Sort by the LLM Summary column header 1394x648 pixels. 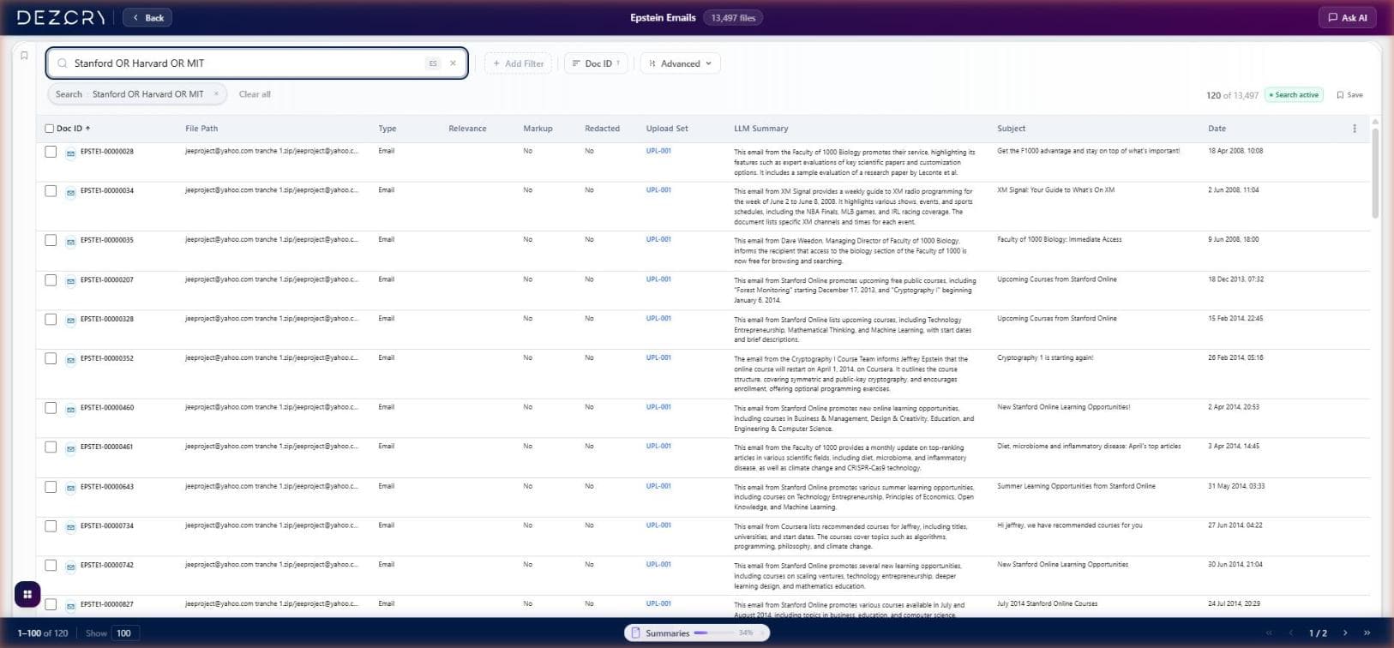(760, 129)
